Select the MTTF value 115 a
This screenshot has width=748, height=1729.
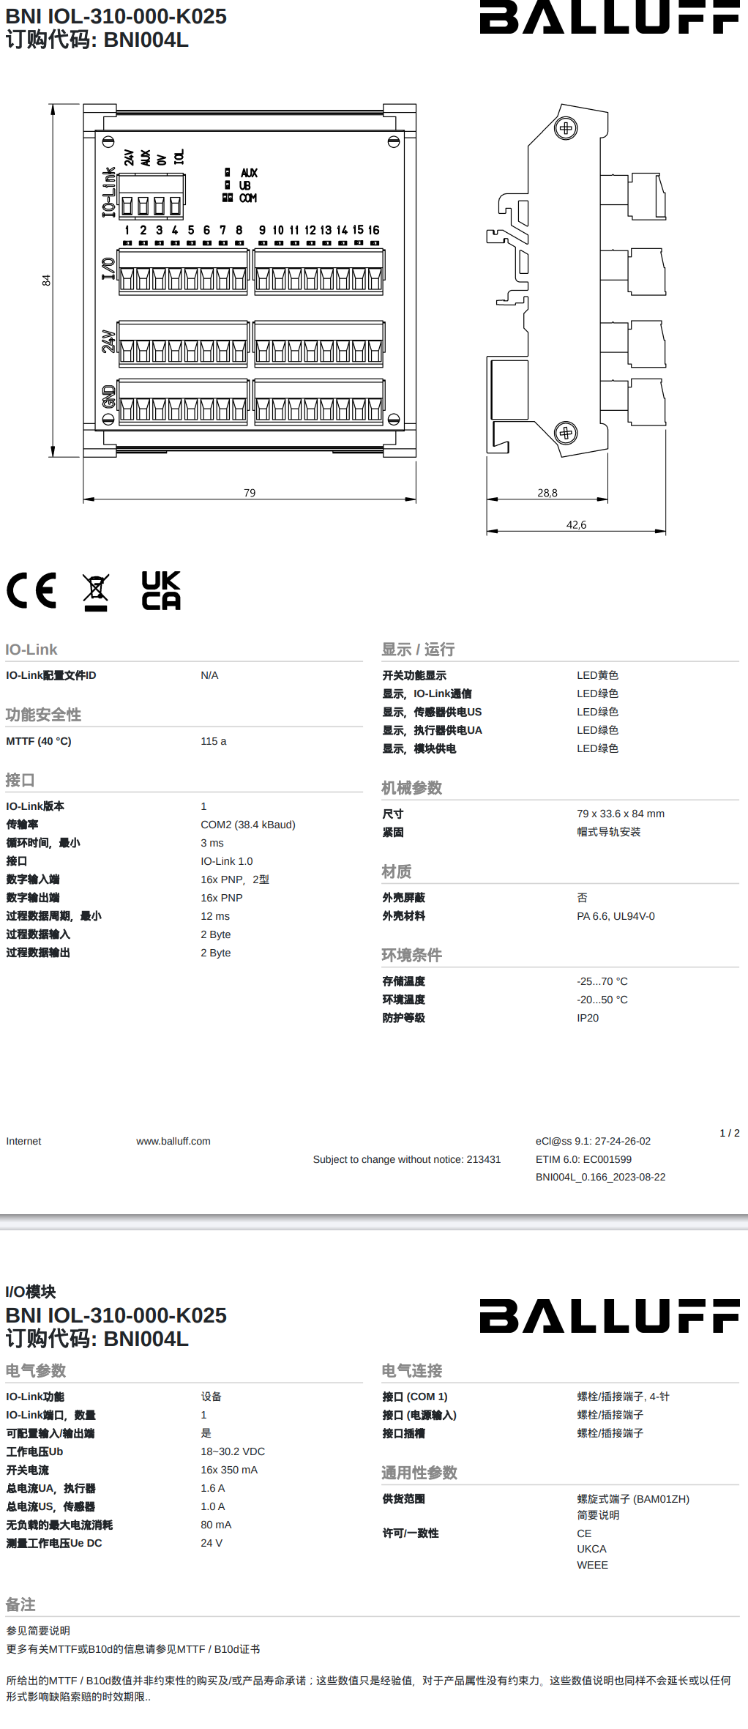(x=214, y=741)
